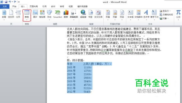This screenshot has height=103, width=182.
Task: Open the 文件 File tab
Action: coord(5,6)
